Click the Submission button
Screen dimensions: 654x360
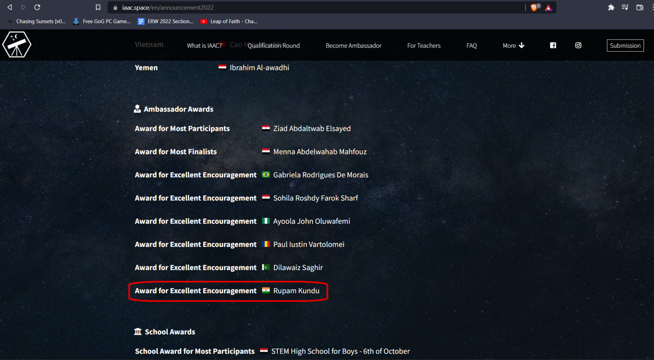625,45
